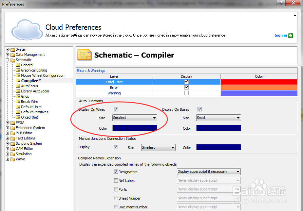Click the Compiler page icon in tree
This screenshot has width=303, height=211.
[x=18, y=81]
